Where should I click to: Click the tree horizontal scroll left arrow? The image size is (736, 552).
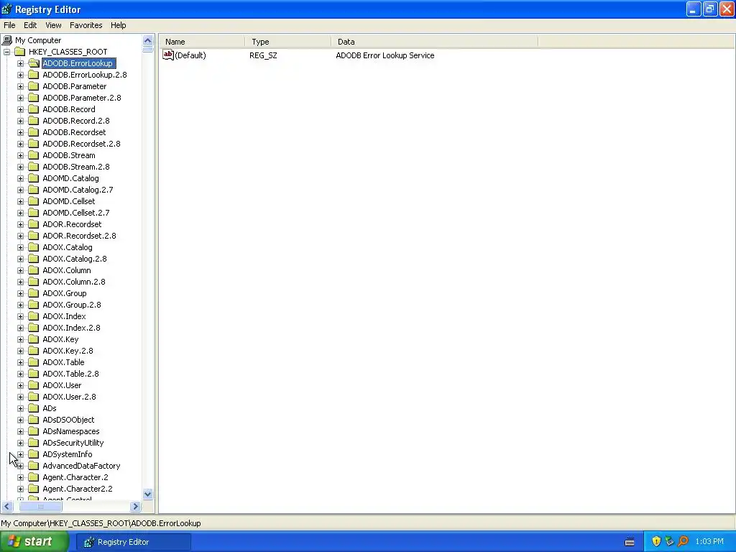[7, 507]
